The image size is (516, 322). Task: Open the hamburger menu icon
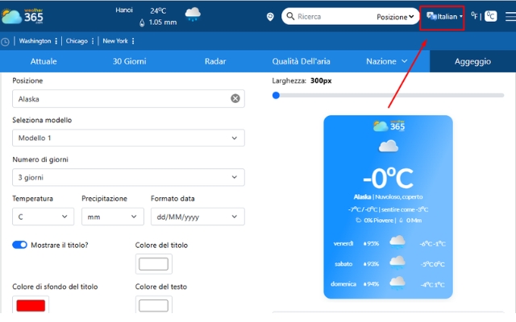[x=510, y=16]
